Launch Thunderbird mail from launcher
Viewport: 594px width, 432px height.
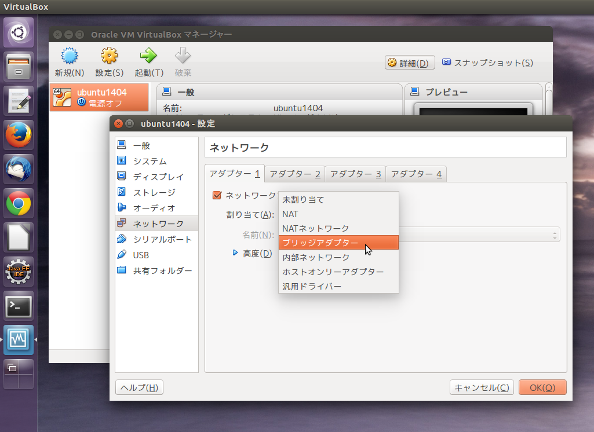point(19,169)
